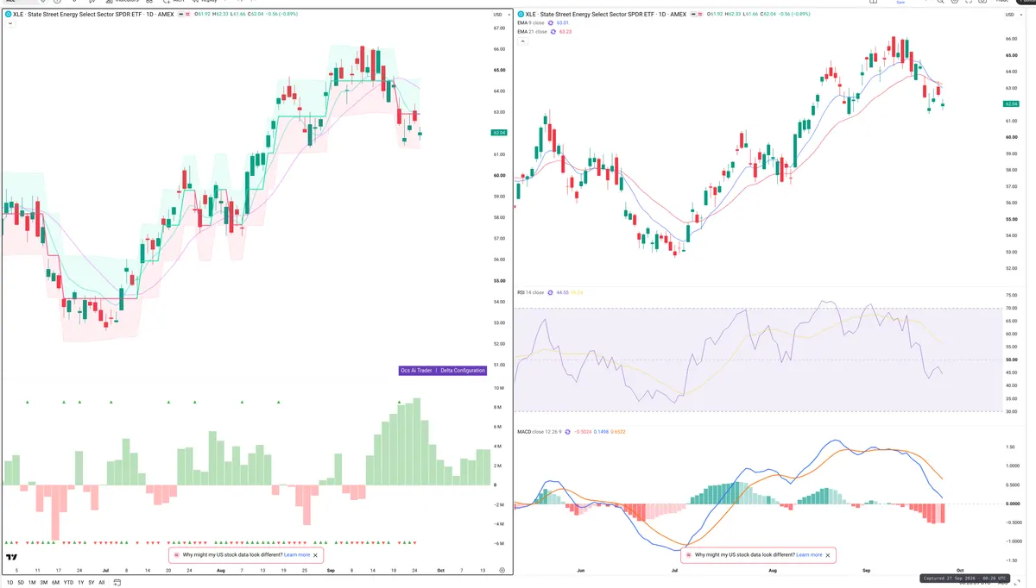Click the XLE logo icon in left chart title
Viewport: 1036px width, 588px height.
8,15
